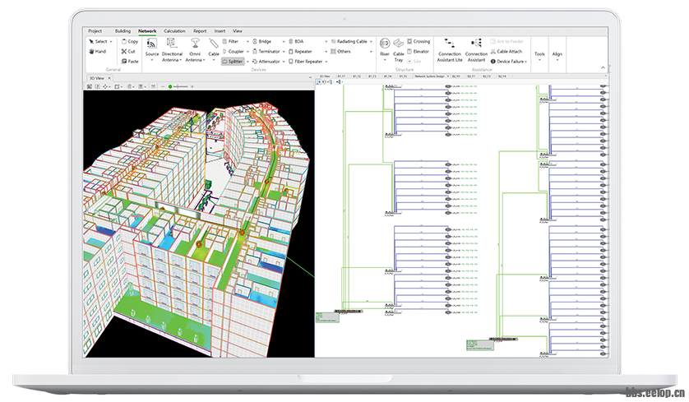Add a Crossing structure
The height and width of the screenshot is (402, 689).
[418, 41]
